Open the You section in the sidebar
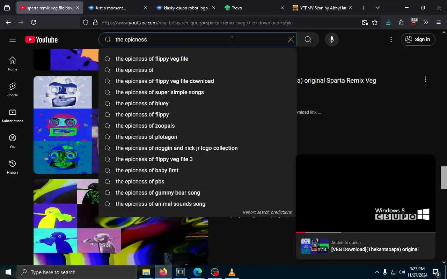The width and height of the screenshot is (447, 279). point(13,141)
